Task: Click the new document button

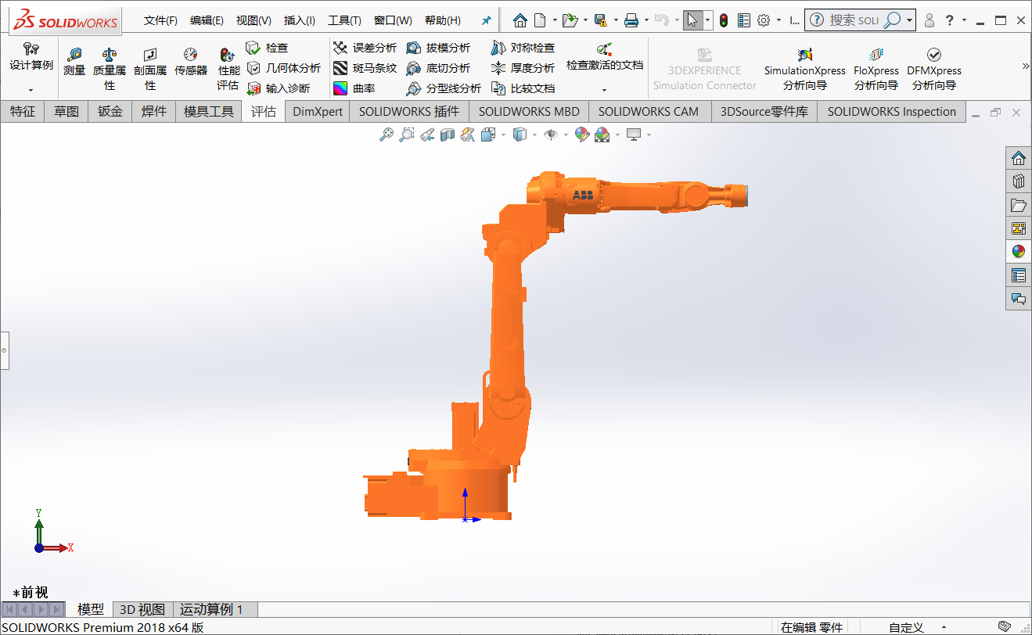Action: (x=540, y=20)
